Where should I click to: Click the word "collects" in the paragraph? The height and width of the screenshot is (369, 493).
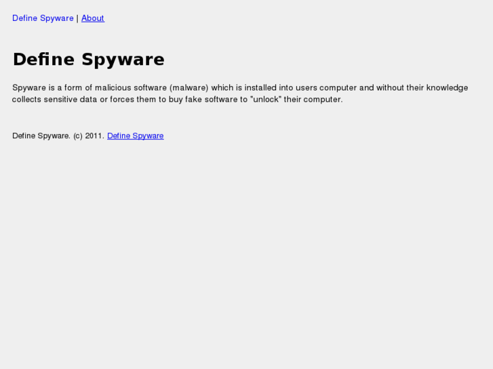[27, 100]
